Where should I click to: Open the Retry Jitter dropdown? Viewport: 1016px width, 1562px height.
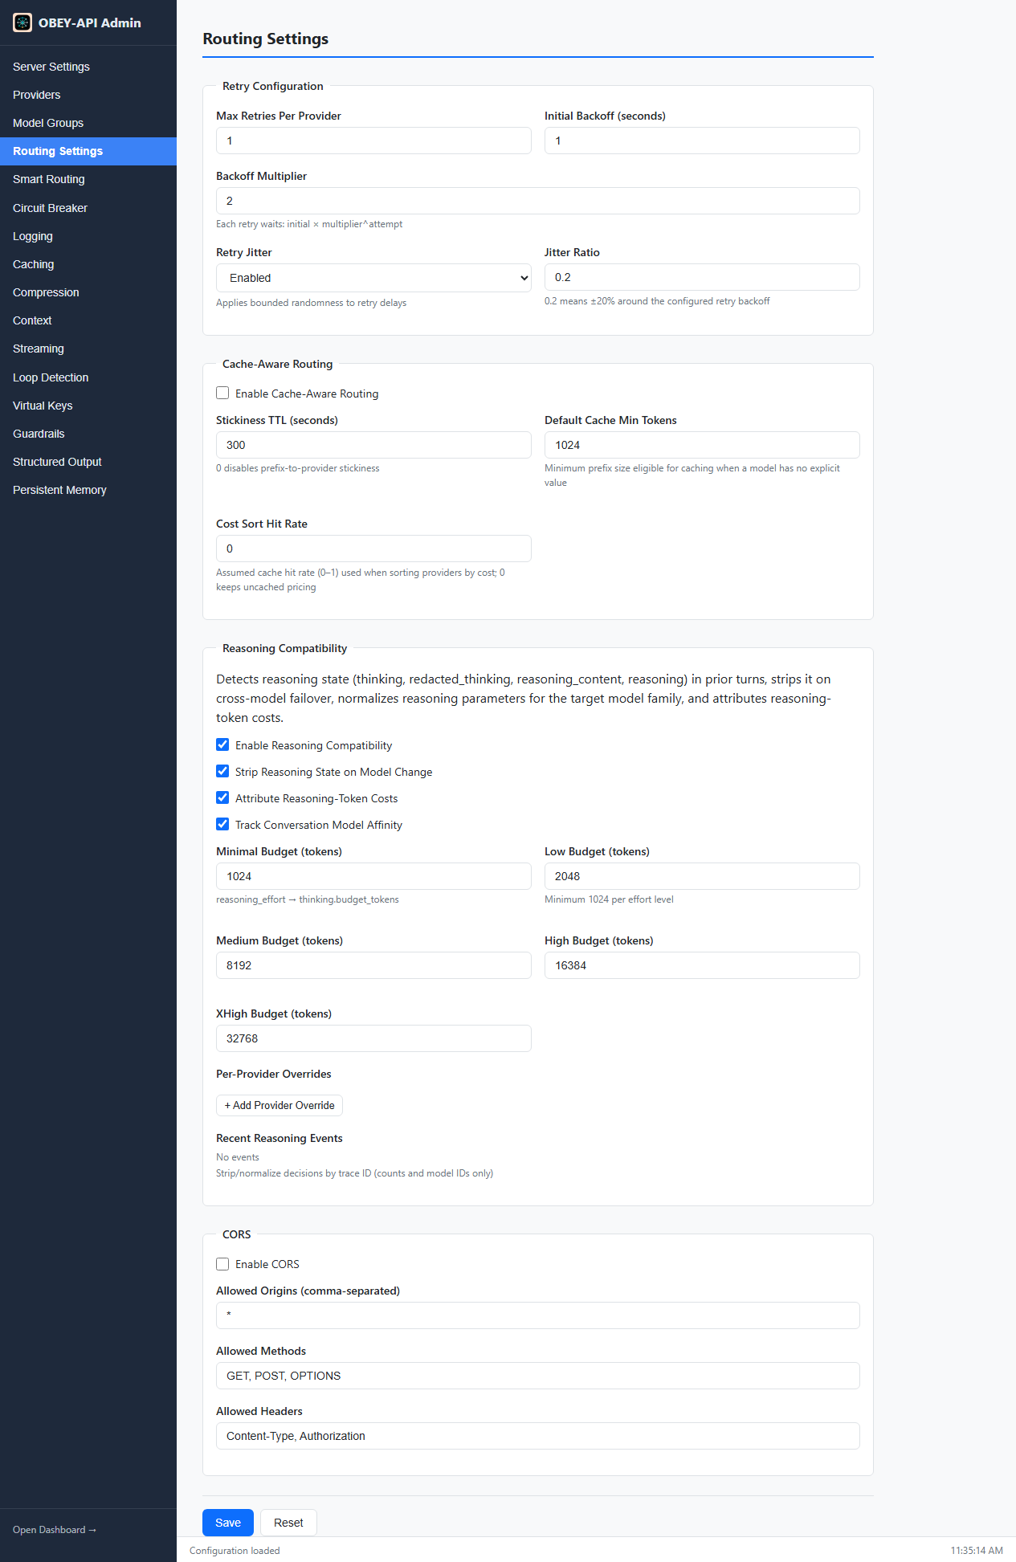click(373, 278)
